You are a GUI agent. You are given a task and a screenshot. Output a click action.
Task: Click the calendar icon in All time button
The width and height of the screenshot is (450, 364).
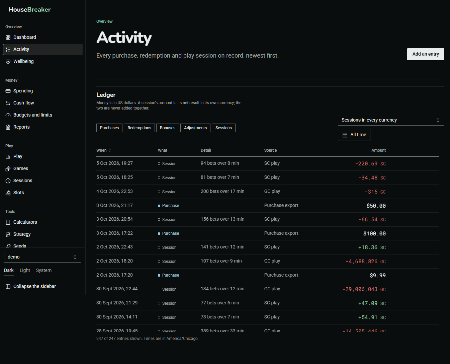tap(345, 135)
